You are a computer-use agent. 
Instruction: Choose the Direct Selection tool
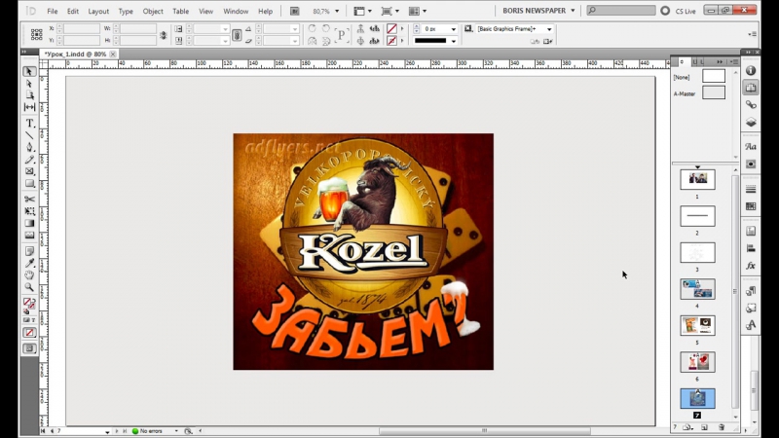coord(29,84)
